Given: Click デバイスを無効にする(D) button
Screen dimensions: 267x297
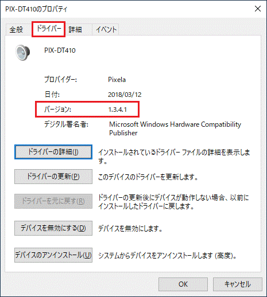Looking at the screenshot, I should coord(53,228).
